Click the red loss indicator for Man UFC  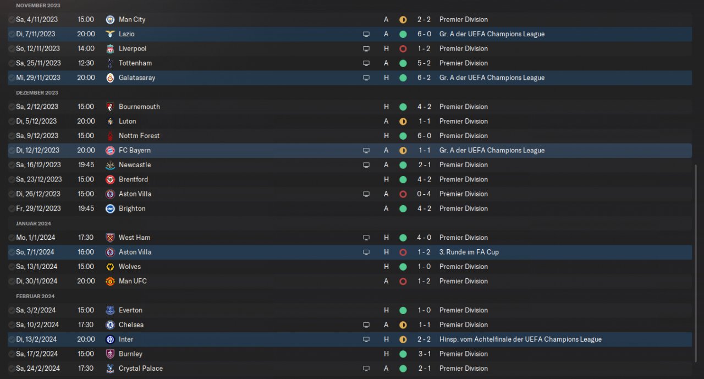pos(403,281)
